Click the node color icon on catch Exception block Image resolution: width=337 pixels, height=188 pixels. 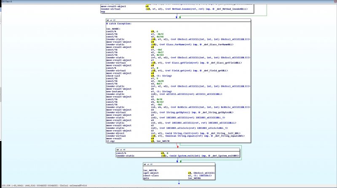[x=108, y=20]
